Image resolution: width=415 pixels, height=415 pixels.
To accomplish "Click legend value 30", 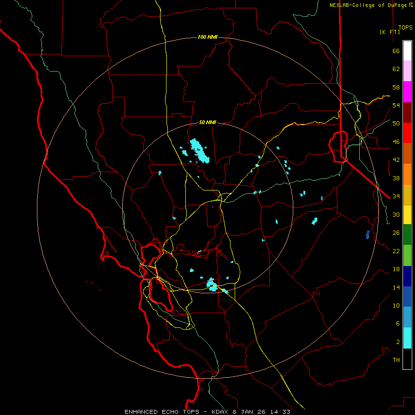I will point(396,214).
